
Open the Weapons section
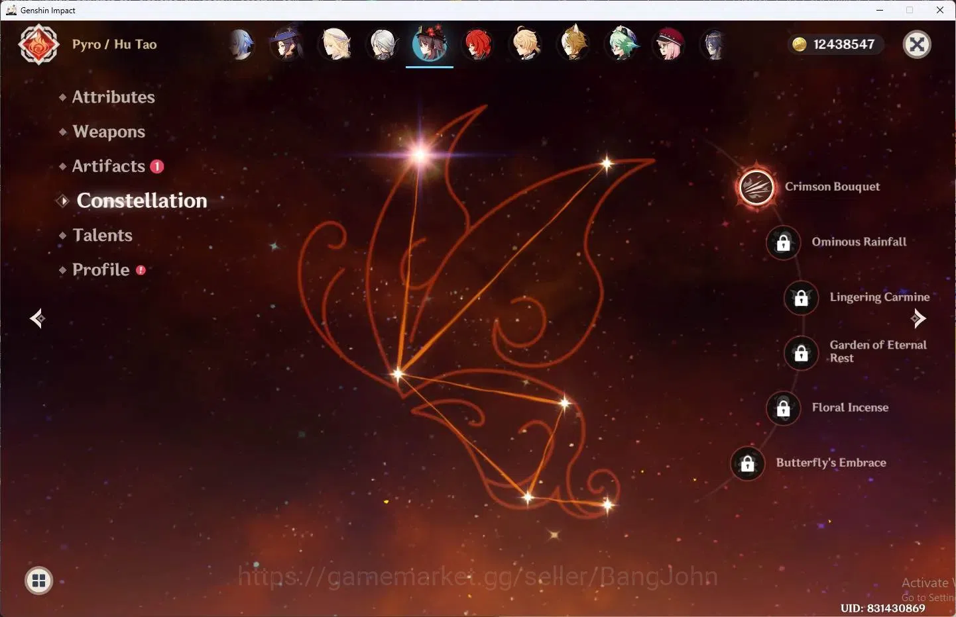pos(109,132)
